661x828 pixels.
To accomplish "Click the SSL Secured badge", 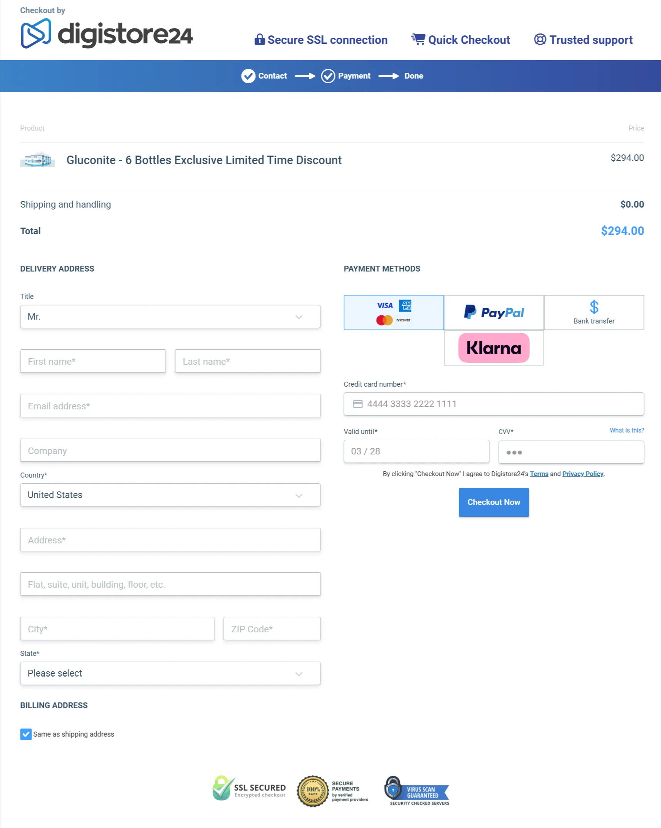I will coord(249,788).
